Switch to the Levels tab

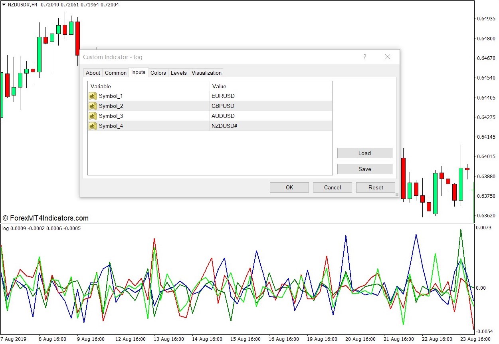point(178,73)
